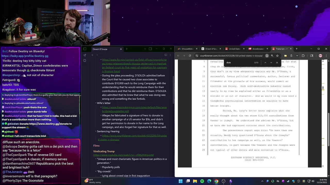The height and width of the screenshot is (185, 330).
Task: Select the Transcript browser tab
Action: point(282,49)
